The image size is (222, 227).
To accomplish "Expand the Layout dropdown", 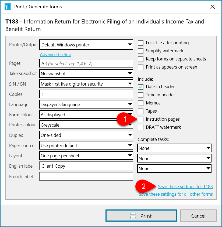I will pos(86,156).
